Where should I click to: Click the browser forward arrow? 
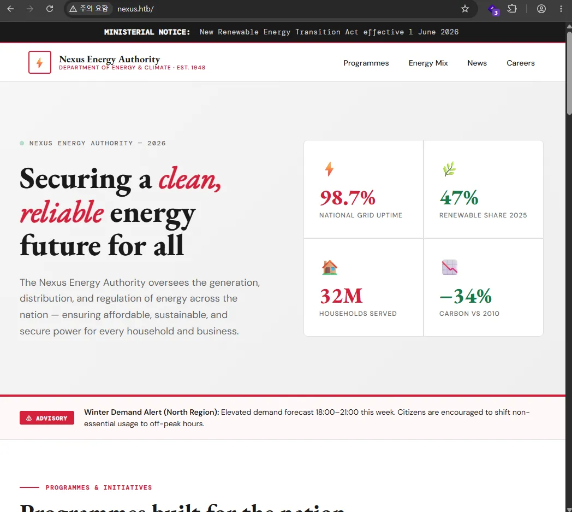(x=30, y=9)
